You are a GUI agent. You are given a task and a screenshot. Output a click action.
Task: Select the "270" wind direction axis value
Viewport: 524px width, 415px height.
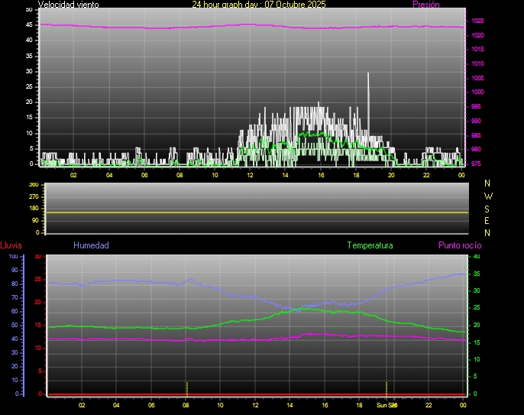(33, 196)
